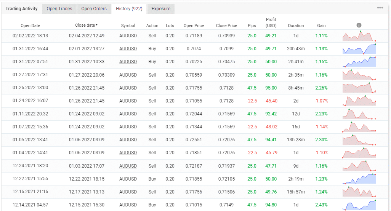
Task: Sort by Lots column header
Action: coord(170,26)
